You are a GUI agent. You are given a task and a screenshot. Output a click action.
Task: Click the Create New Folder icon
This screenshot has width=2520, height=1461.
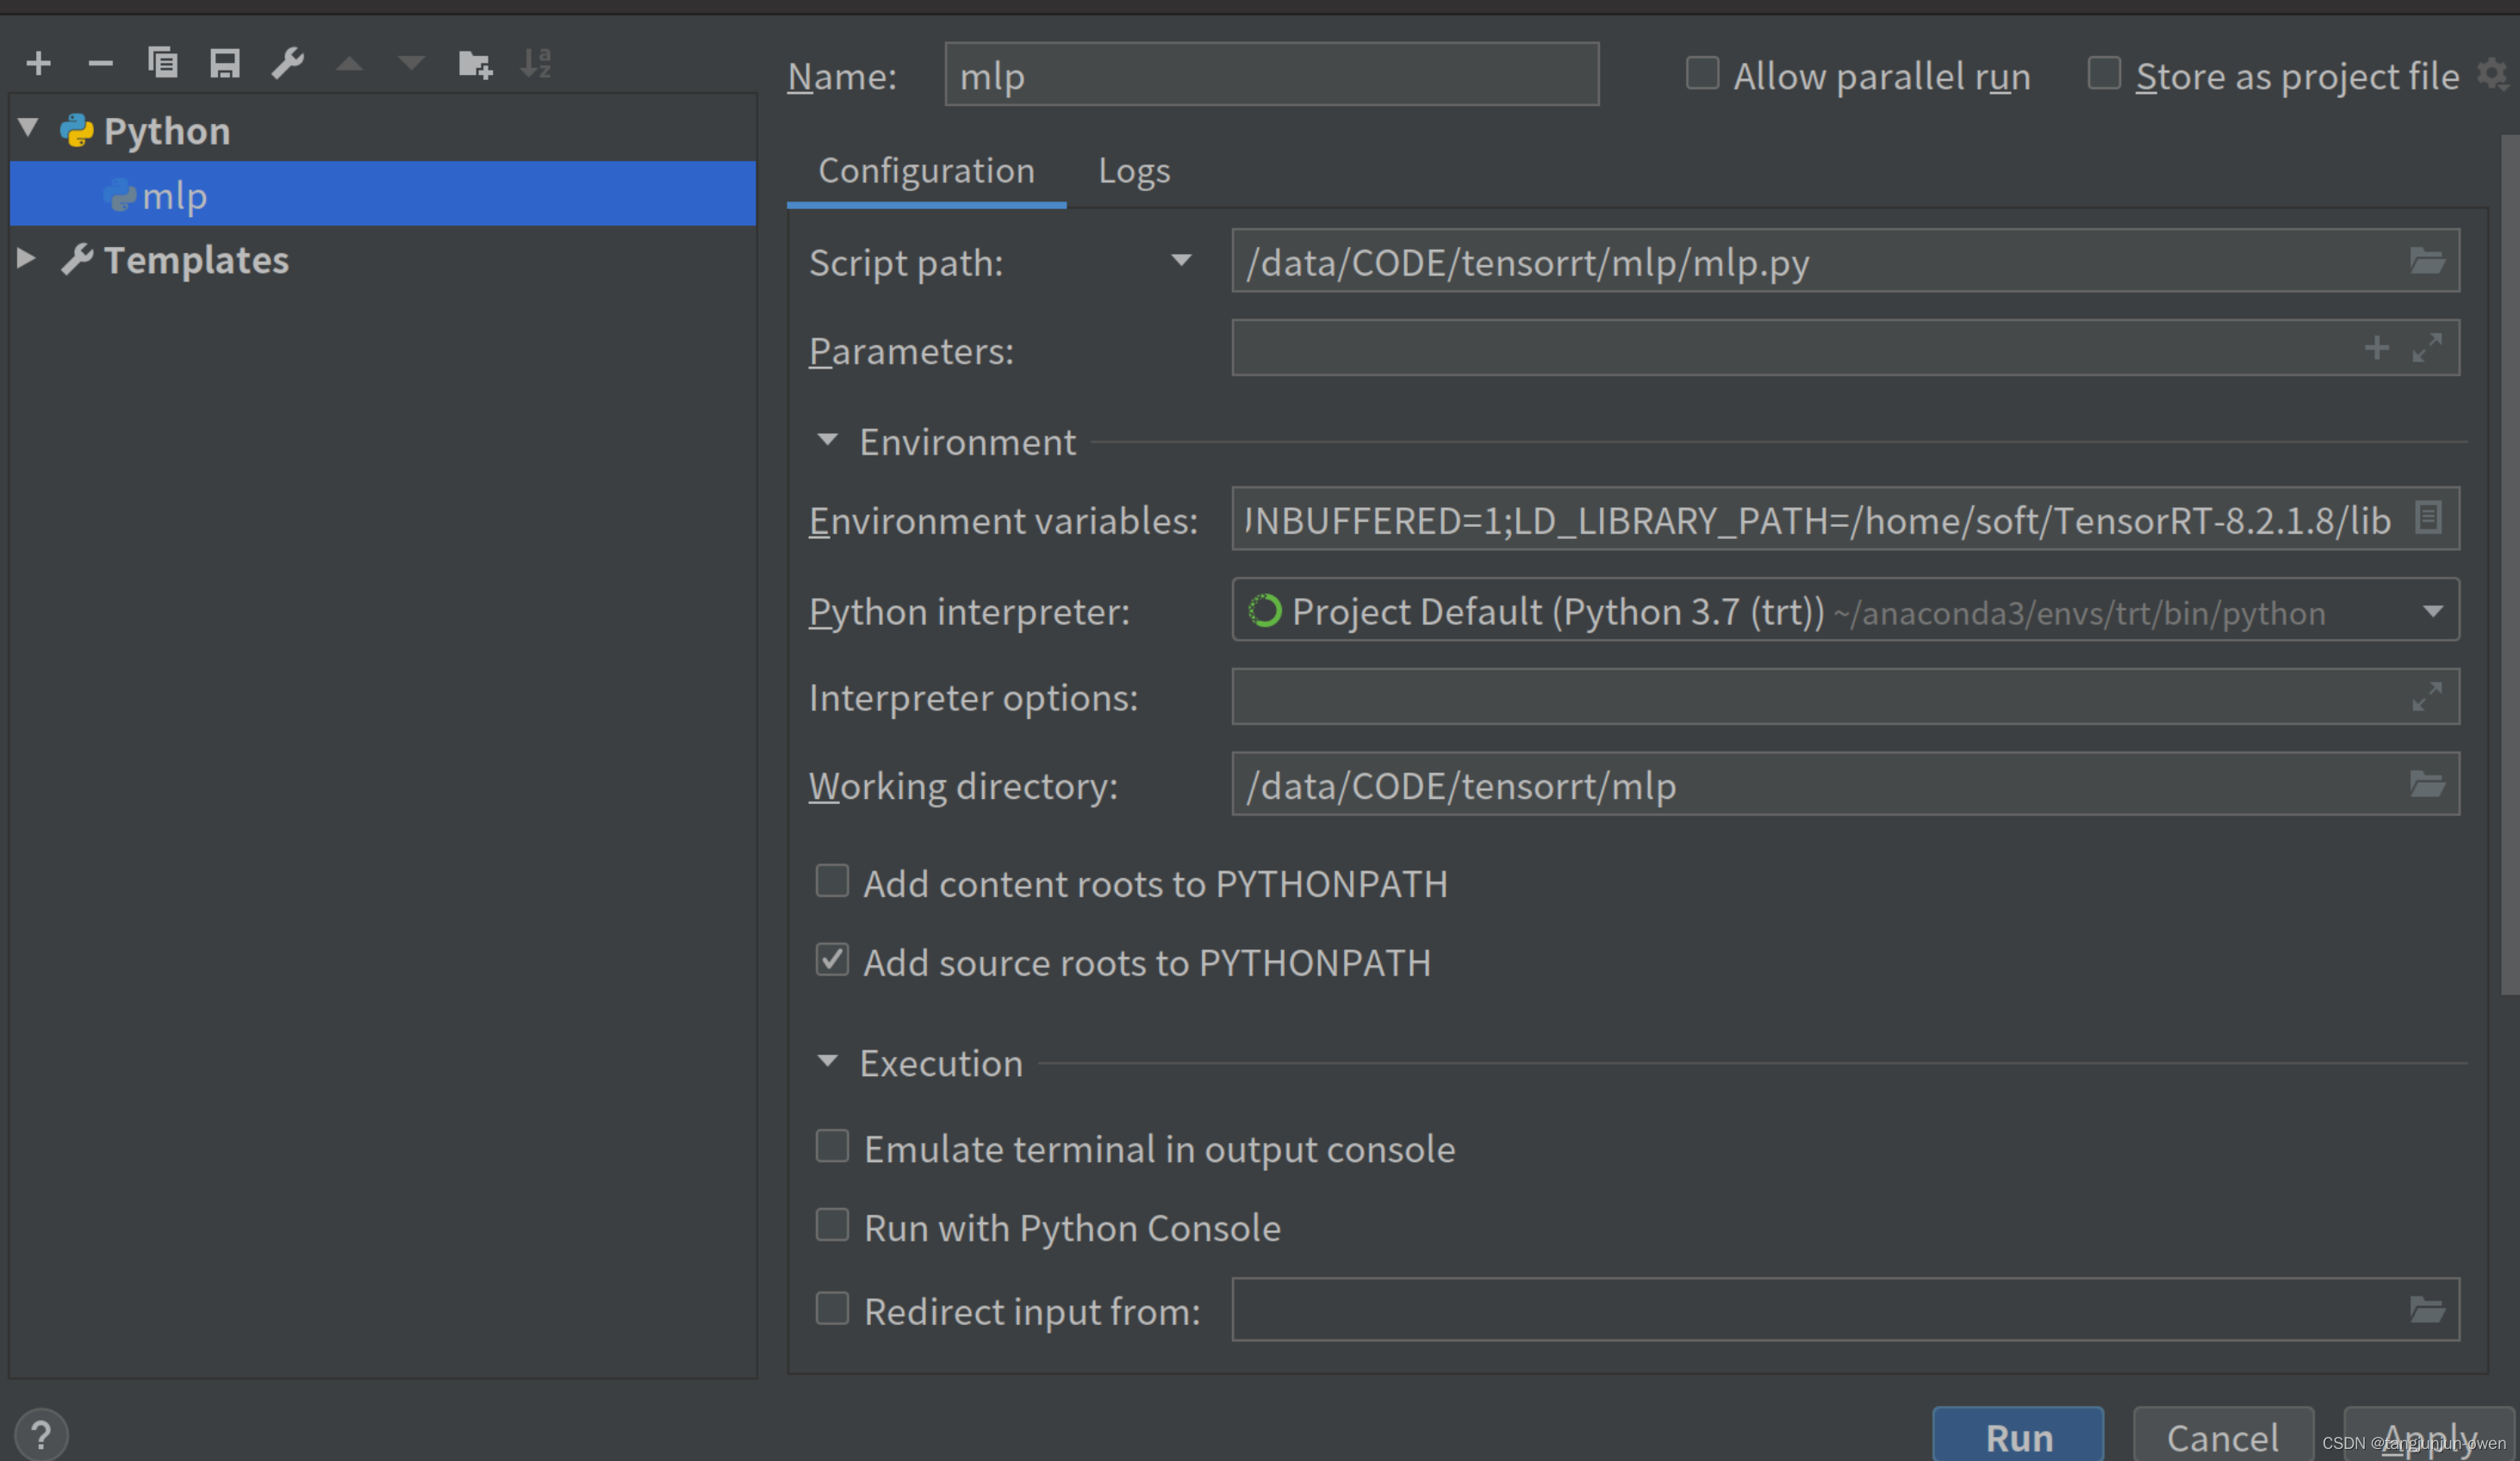(475, 64)
